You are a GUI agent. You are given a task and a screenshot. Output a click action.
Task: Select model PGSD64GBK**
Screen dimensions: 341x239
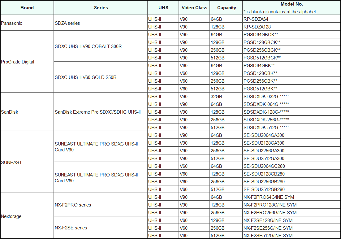click(291, 66)
